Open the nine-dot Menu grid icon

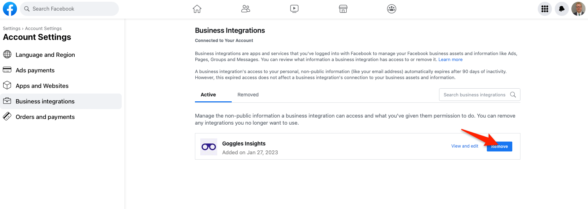(x=545, y=9)
